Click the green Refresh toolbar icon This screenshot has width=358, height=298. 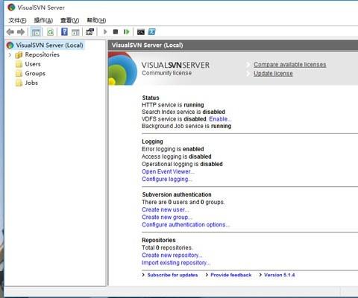tap(51, 32)
